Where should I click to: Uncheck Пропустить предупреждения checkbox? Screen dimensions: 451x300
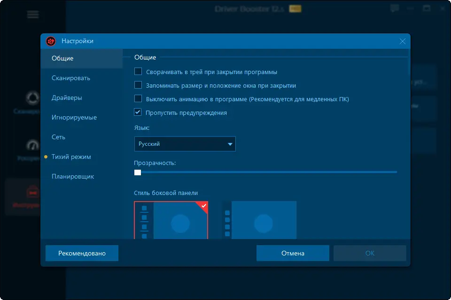(138, 112)
